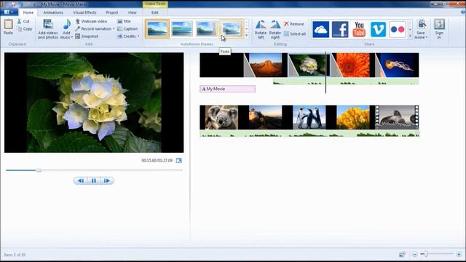466x262 pixels.
Task: Select the koala clip
Action: point(221,117)
